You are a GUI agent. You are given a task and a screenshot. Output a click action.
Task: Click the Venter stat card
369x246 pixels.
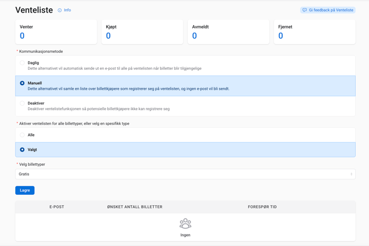(x=56, y=32)
